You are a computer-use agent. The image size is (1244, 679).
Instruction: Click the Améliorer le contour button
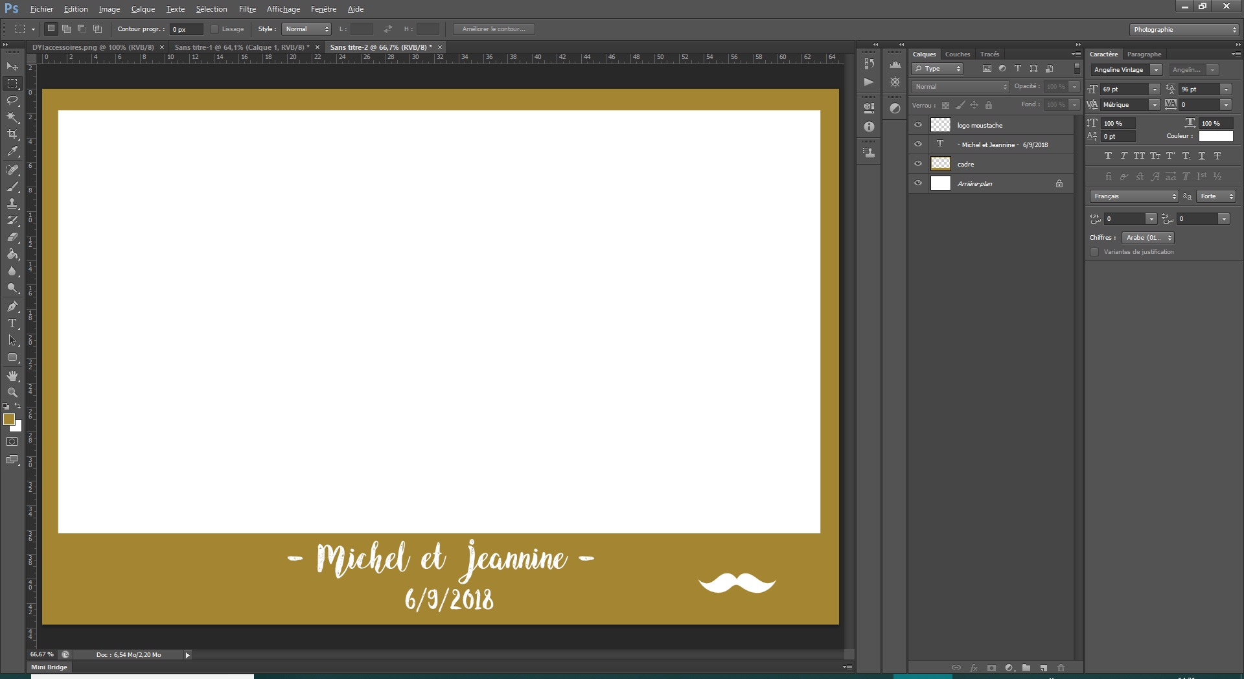pyautogui.click(x=494, y=29)
